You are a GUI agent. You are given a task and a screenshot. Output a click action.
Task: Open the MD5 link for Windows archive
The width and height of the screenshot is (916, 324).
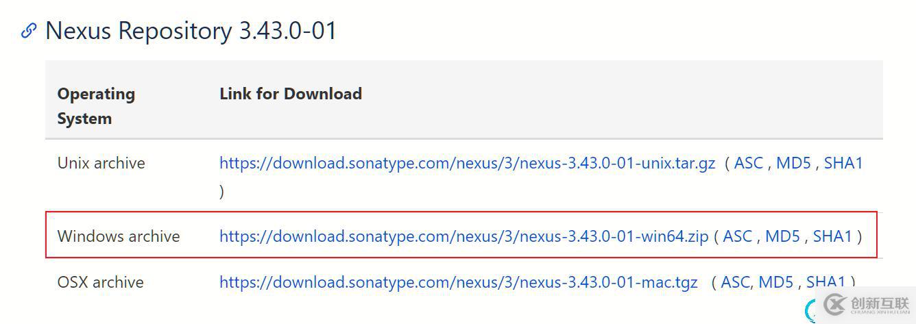782,236
